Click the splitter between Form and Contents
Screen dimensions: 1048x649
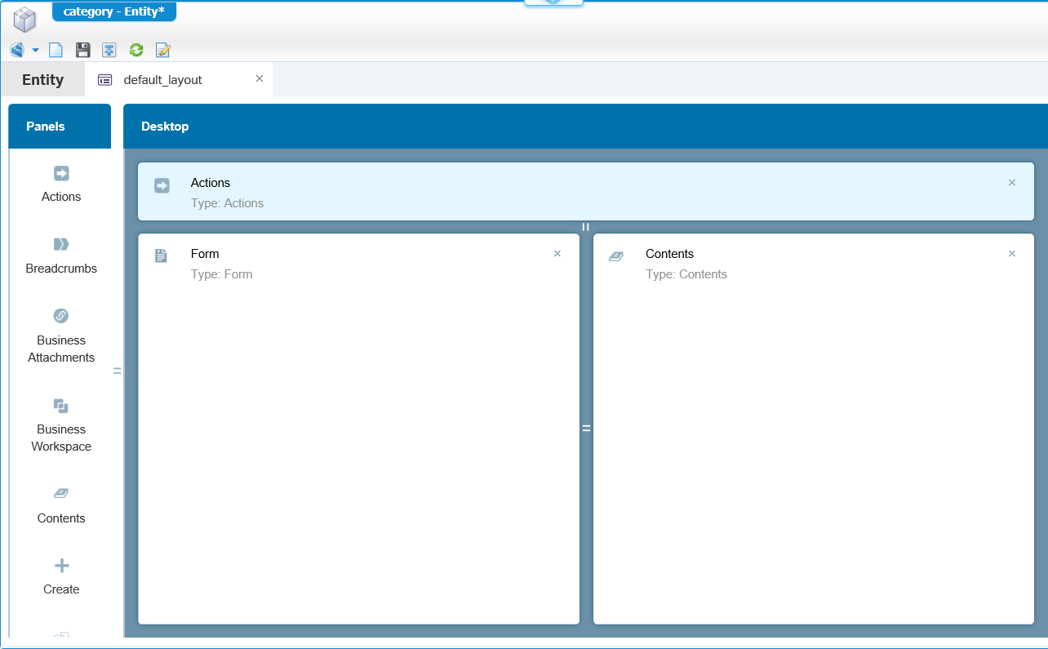click(586, 428)
